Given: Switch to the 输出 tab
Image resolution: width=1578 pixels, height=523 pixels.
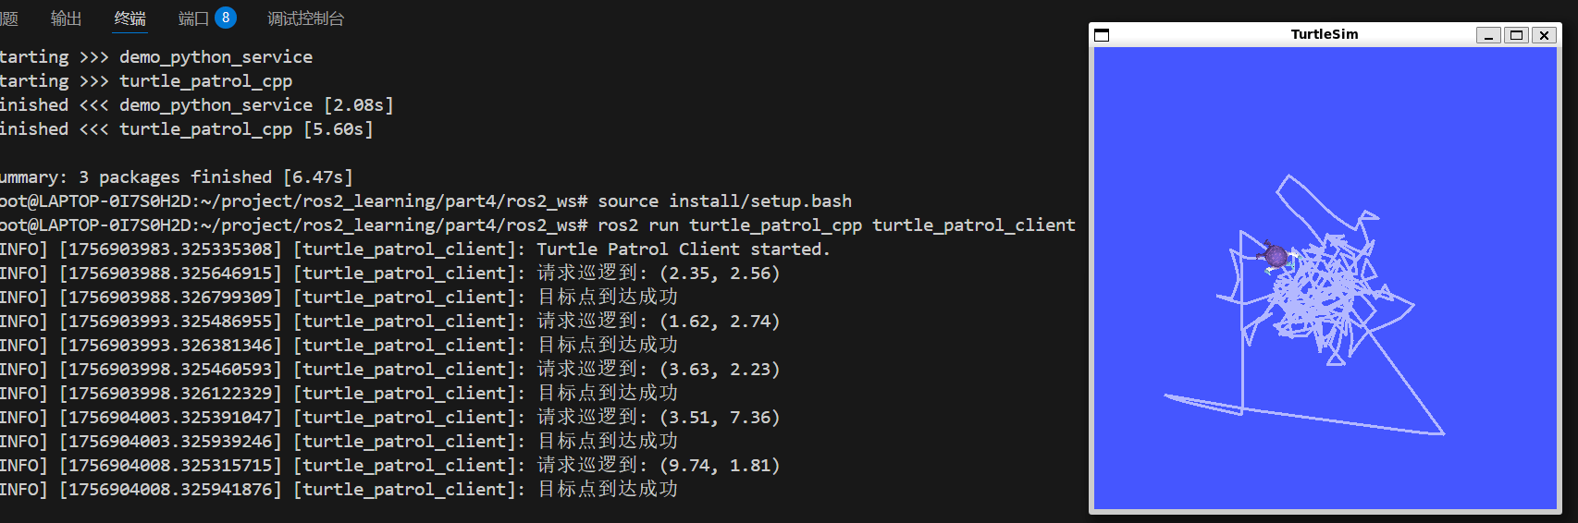Looking at the screenshot, I should pyautogui.click(x=66, y=18).
